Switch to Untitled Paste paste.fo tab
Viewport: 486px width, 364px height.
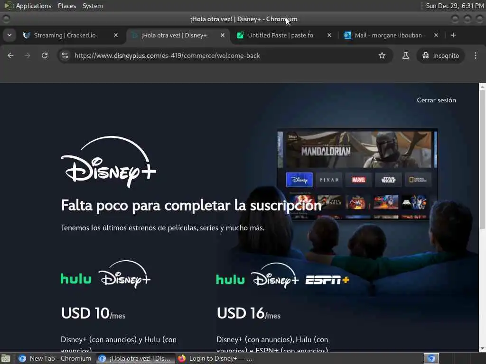(284, 35)
